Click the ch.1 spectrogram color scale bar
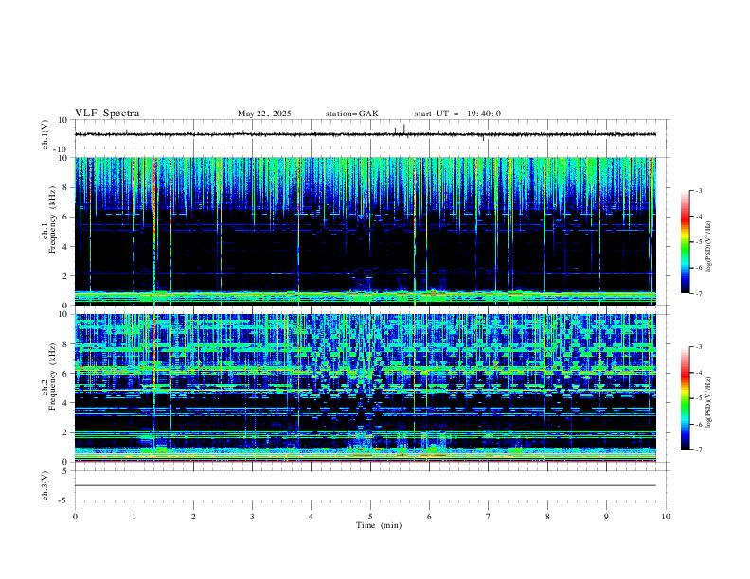The height and width of the screenshot is (579, 750). pyautogui.click(x=685, y=242)
